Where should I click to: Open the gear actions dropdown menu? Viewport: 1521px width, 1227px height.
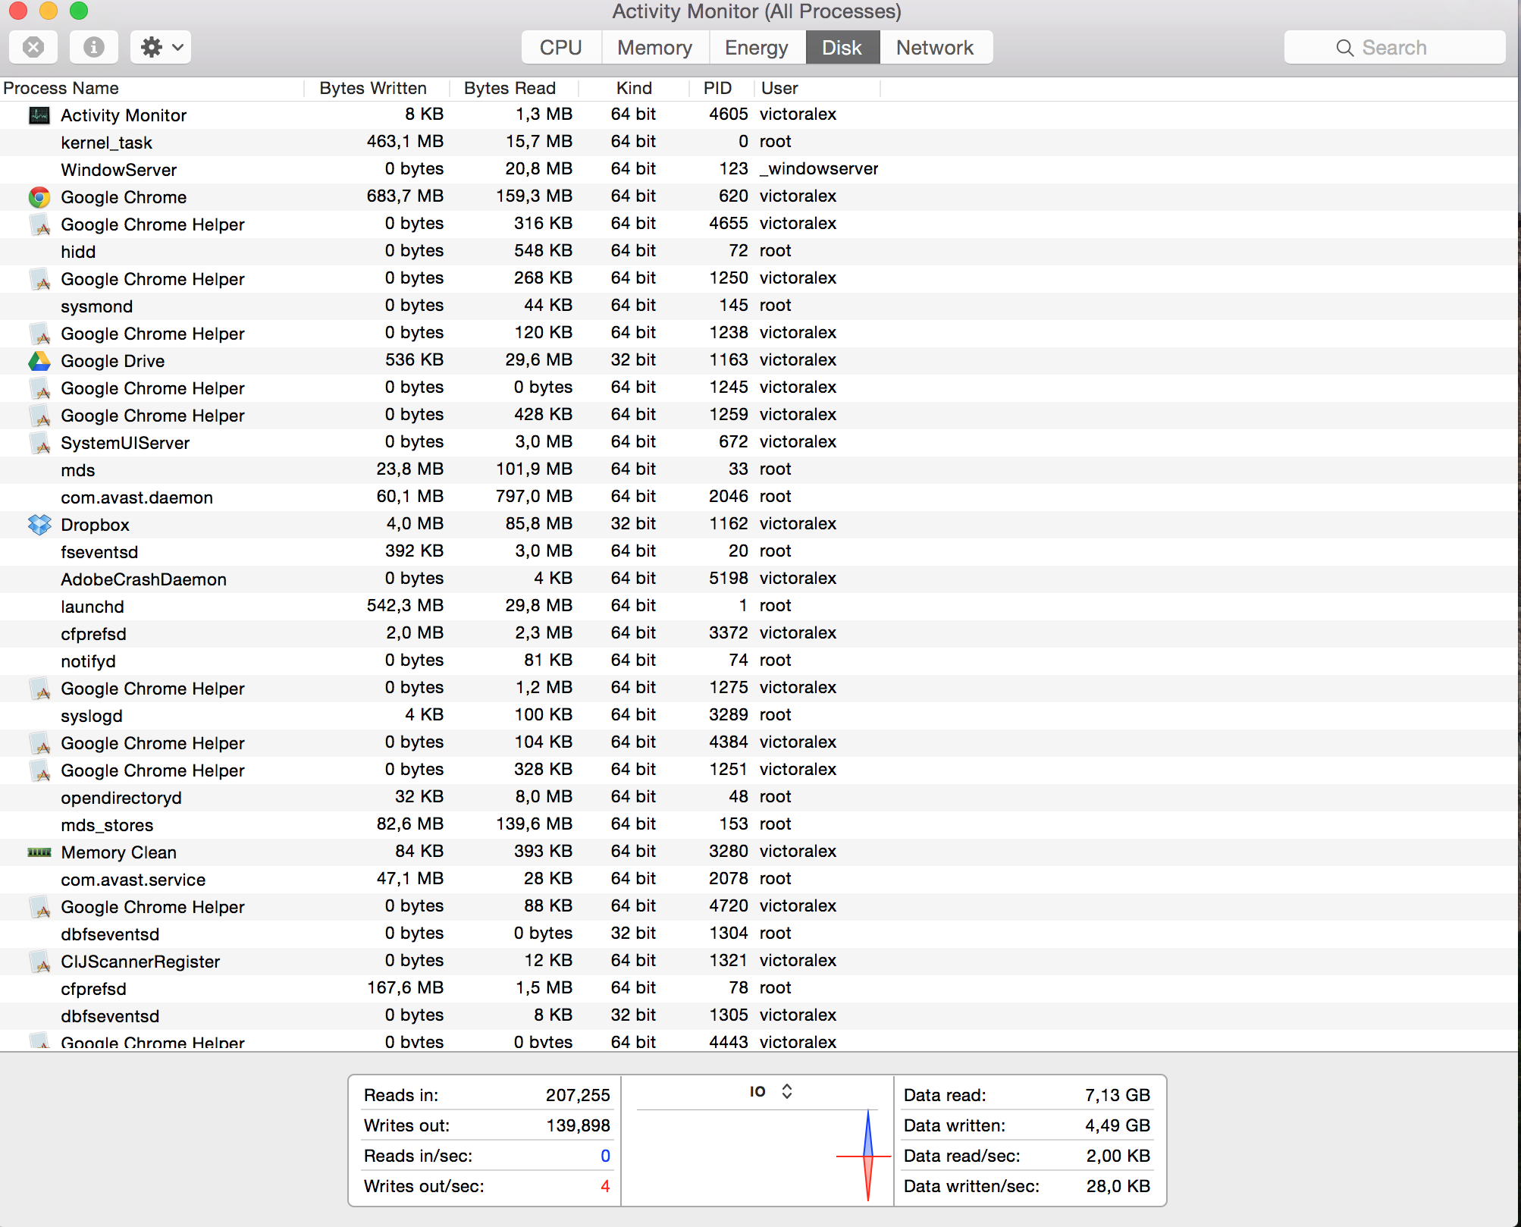pyautogui.click(x=161, y=48)
